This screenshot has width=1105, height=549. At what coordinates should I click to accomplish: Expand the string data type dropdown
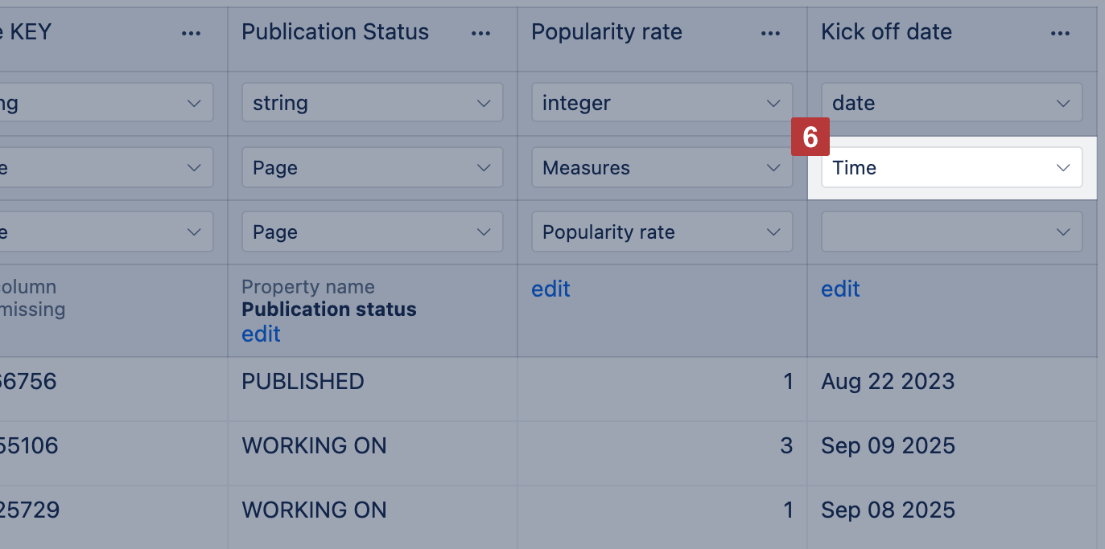click(x=372, y=103)
